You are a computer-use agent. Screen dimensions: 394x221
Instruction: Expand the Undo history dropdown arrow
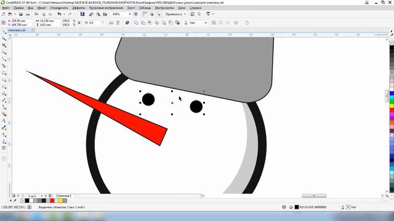(x=64, y=14)
